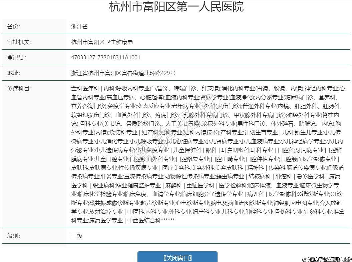Click the 浙江省 province value

(x=79, y=26)
